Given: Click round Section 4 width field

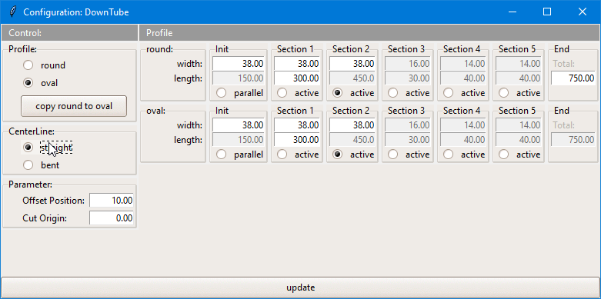Looking at the screenshot, I should pos(463,63).
